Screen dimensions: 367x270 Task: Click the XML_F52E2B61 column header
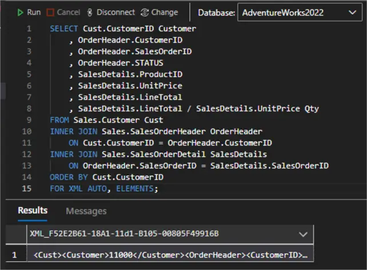[x=124, y=233]
